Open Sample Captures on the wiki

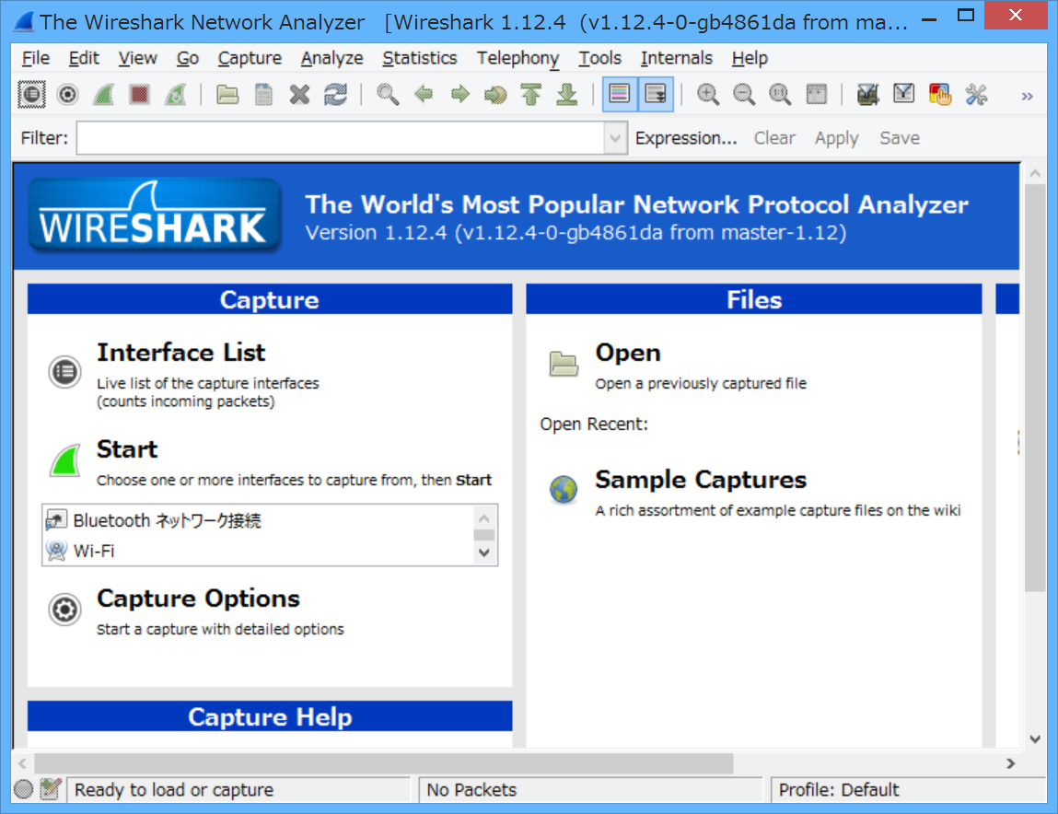click(x=701, y=480)
